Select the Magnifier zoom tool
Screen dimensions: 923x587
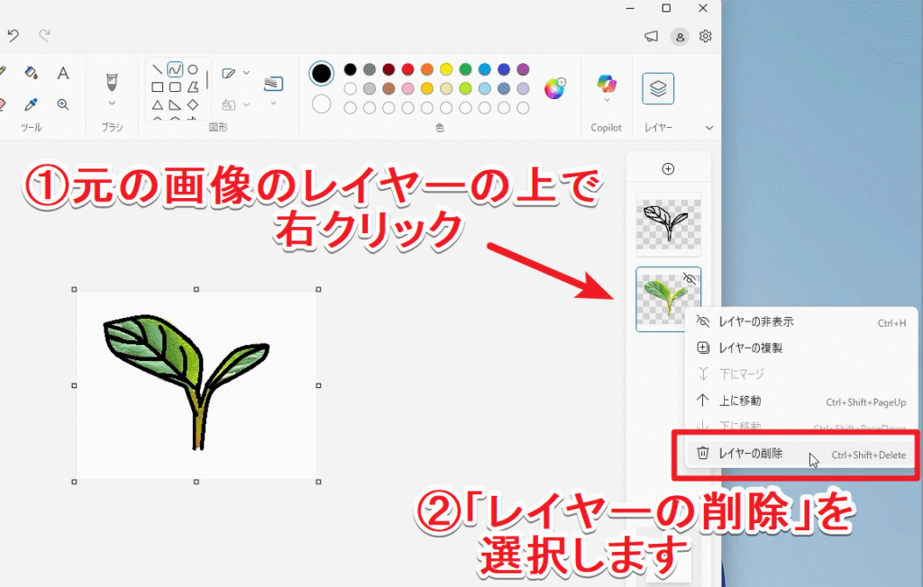pyautogui.click(x=63, y=104)
